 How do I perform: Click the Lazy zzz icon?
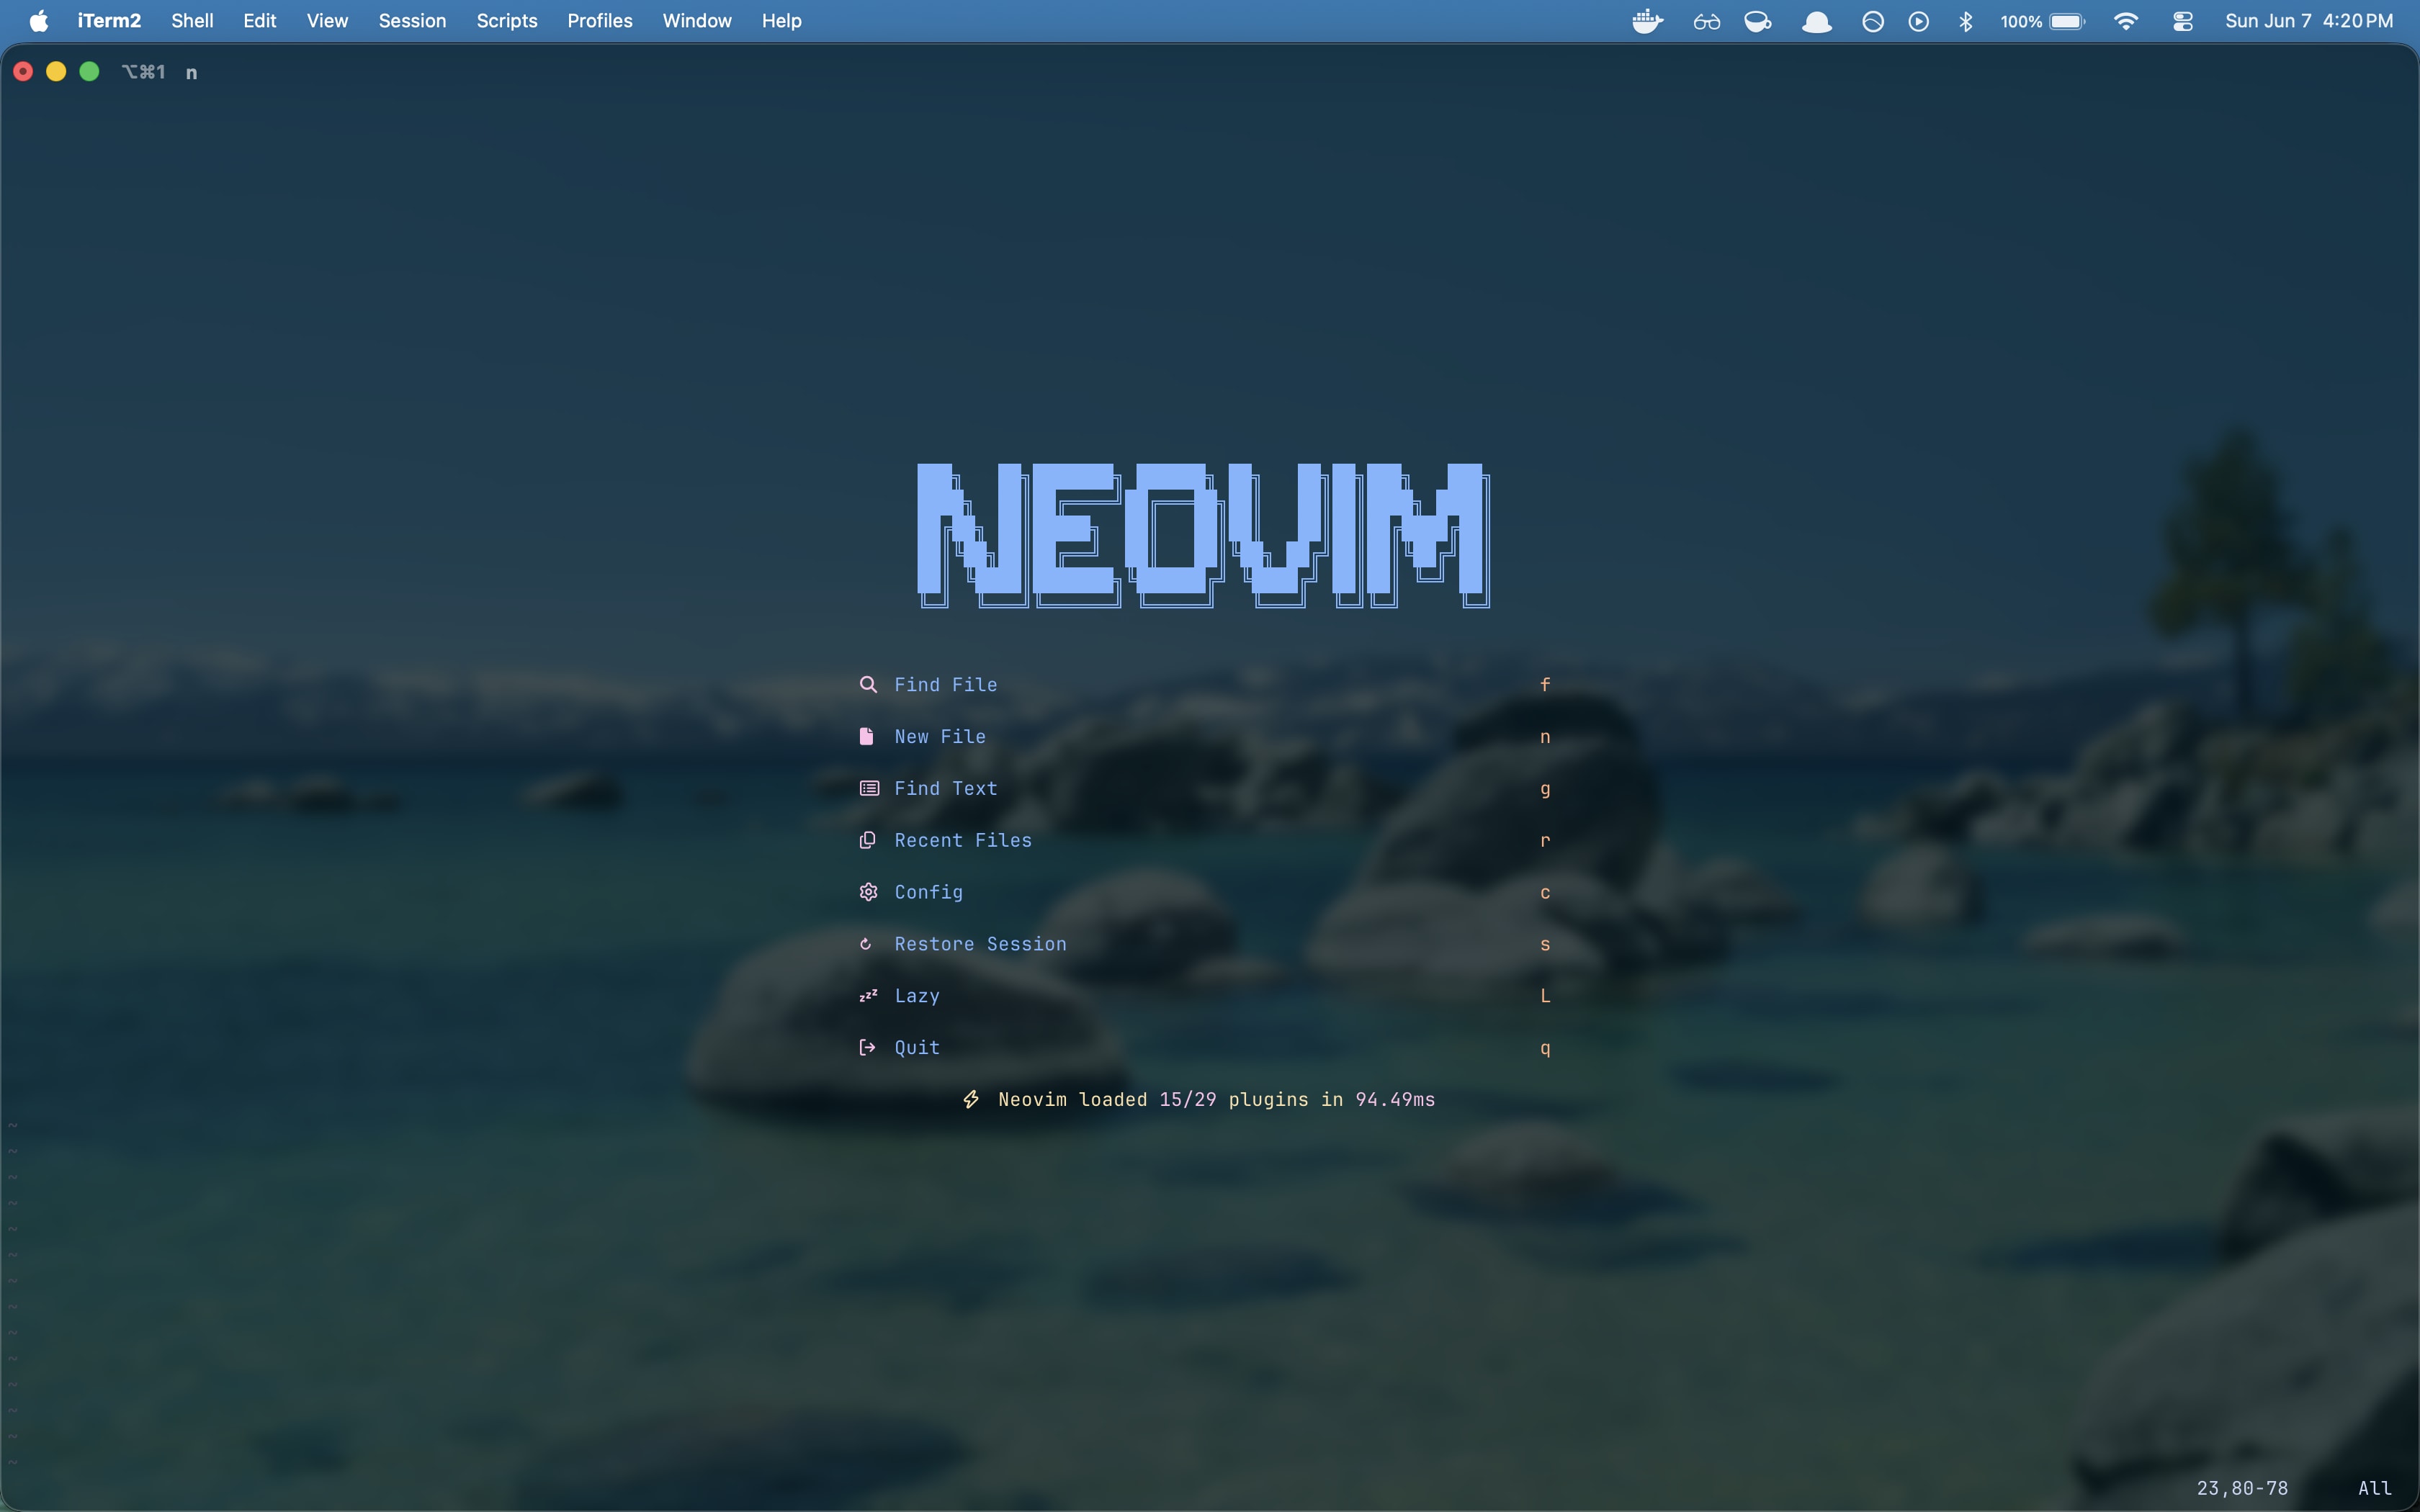pyautogui.click(x=868, y=996)
